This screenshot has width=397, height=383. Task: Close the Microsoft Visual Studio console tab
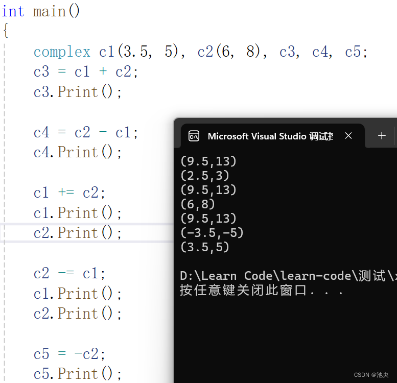pos(348,136)
